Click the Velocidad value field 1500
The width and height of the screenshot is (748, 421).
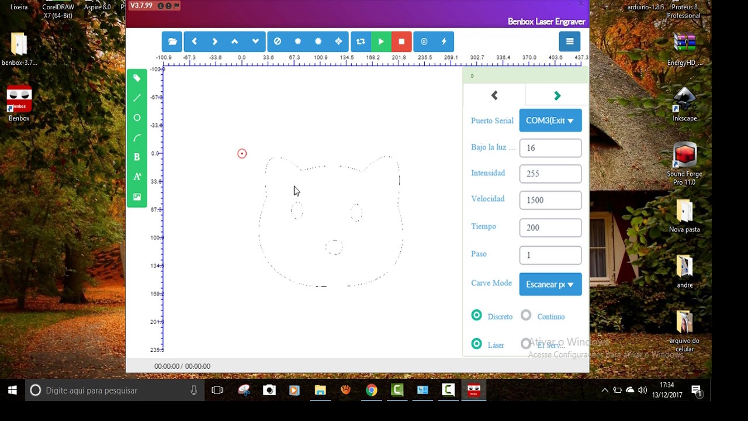pyautogui.click(x=550, y=200)
